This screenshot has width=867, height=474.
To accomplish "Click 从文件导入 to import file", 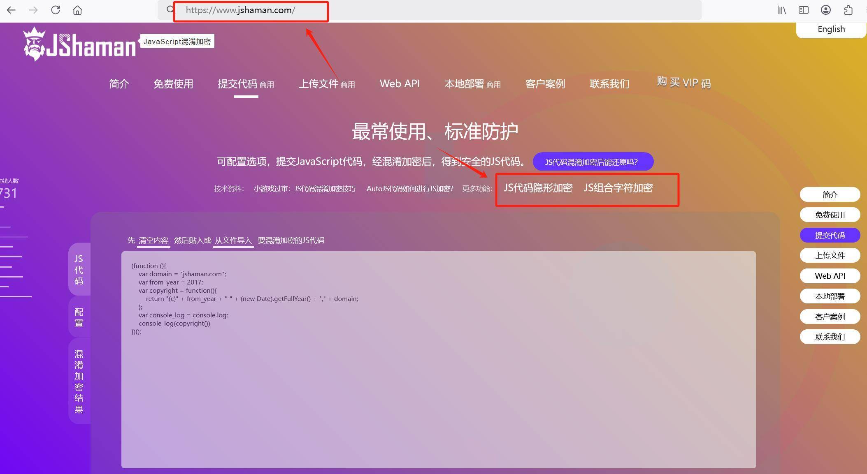I will (x=233, y=240).
